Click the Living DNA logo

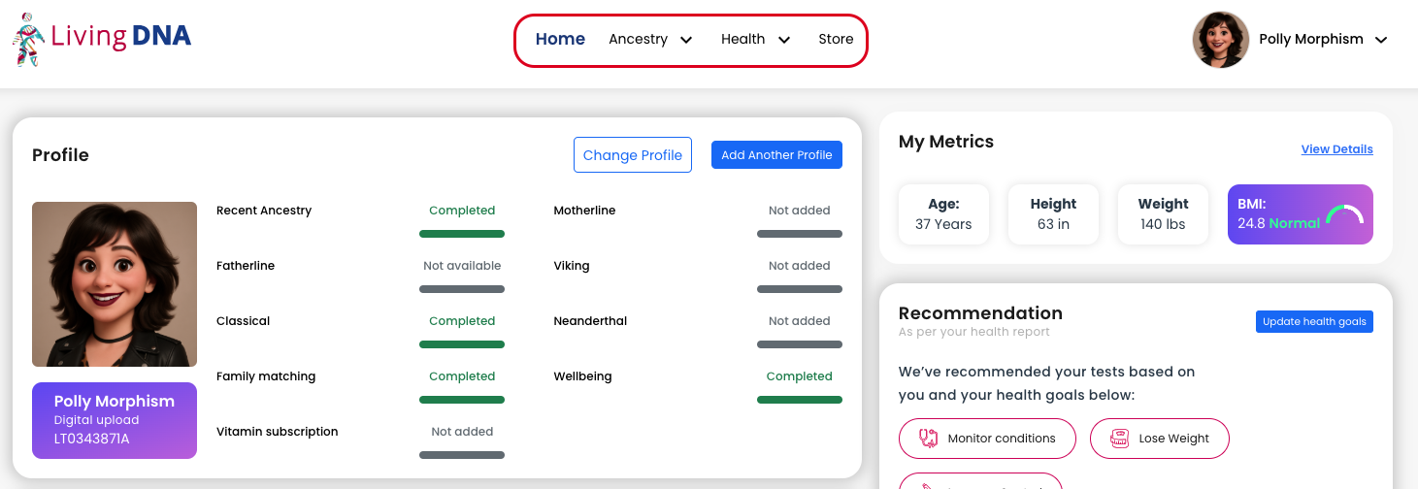pos(102,39)
